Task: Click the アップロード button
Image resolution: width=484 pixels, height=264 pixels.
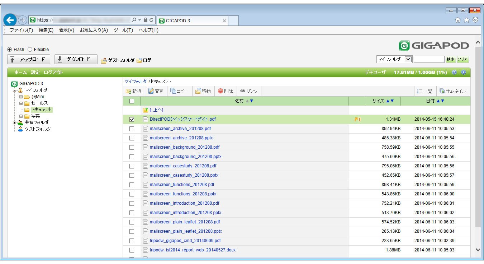Action: [x=28, y=60]
